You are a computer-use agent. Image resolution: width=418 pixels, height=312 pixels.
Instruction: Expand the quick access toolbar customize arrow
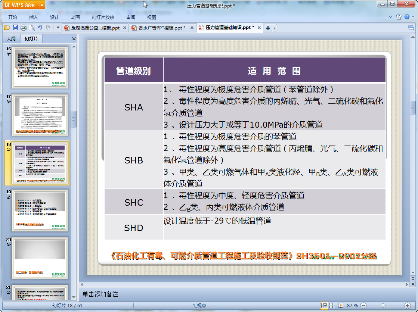(x=58, y=27)
